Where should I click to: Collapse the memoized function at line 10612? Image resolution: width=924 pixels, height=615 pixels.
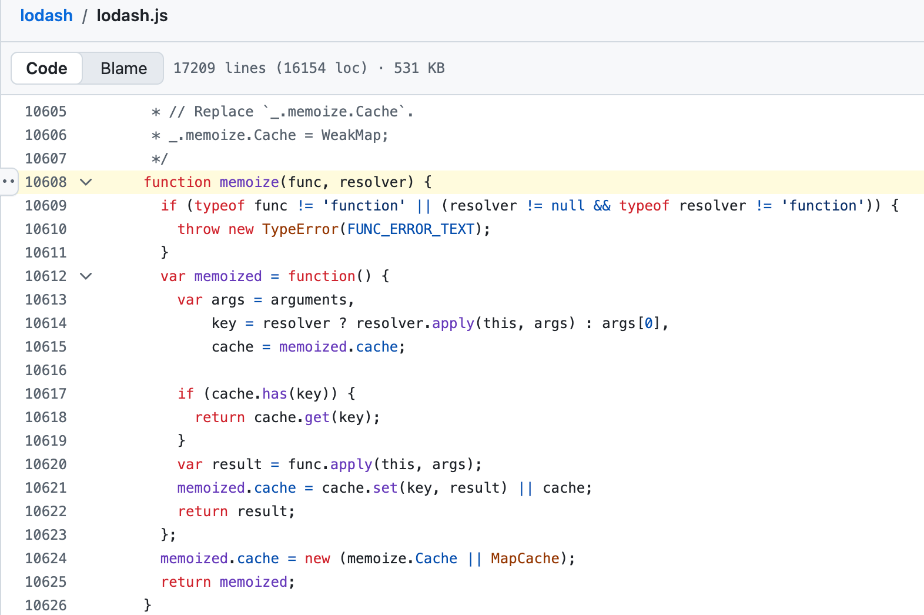(x=86, y=276)
